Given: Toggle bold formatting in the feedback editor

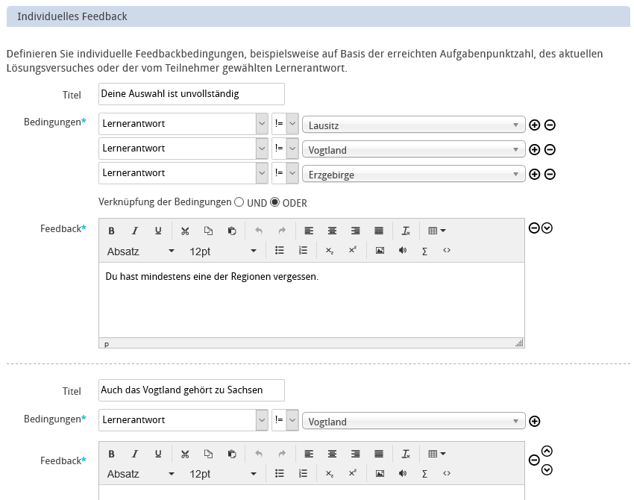Looking at the screenshot, I should 111,230.
